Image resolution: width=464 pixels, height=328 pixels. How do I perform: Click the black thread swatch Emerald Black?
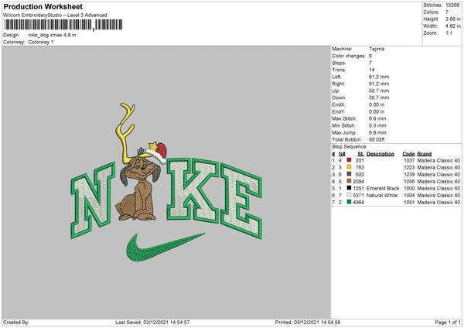click(350, 188)
